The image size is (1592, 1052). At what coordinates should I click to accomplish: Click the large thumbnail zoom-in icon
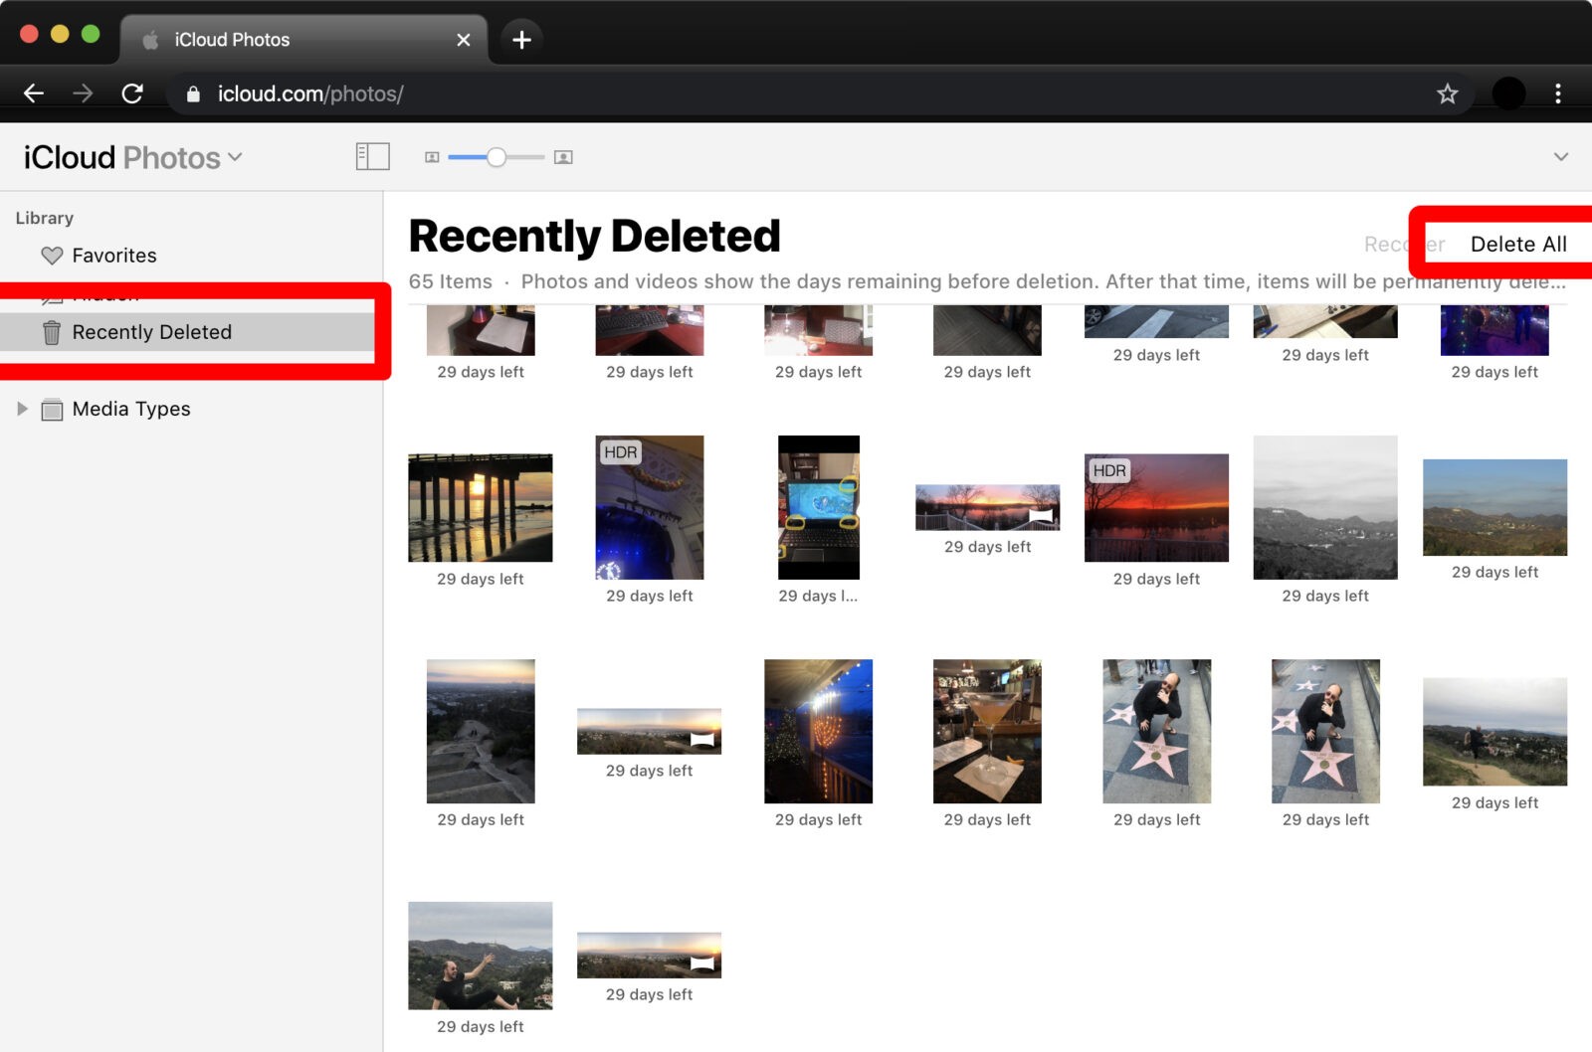pyautogui.click(x=563, y=157)
